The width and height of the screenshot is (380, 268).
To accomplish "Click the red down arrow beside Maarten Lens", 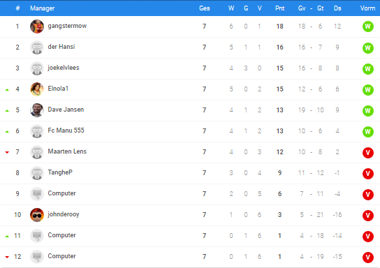I will point(7,152).
